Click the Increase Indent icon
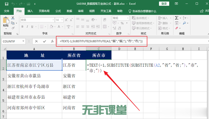 coord(98,27)
